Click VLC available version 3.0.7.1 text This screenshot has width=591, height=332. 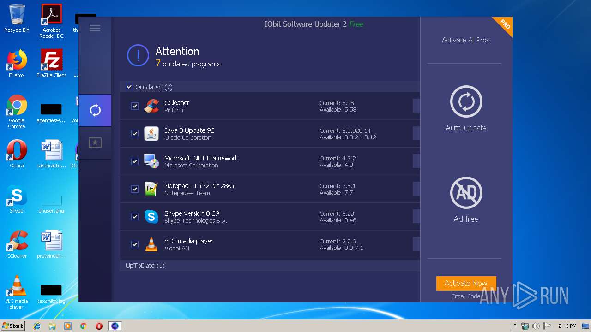341,248
